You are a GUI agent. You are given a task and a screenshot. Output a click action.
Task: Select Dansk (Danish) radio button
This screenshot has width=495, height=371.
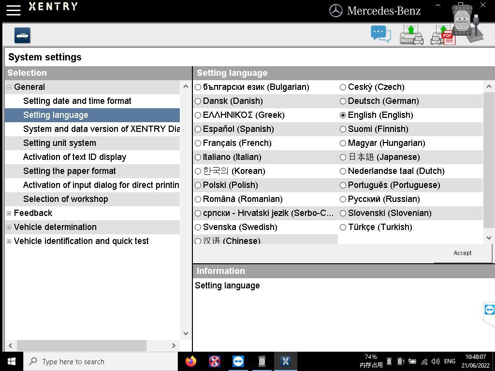tap(198, 101)
